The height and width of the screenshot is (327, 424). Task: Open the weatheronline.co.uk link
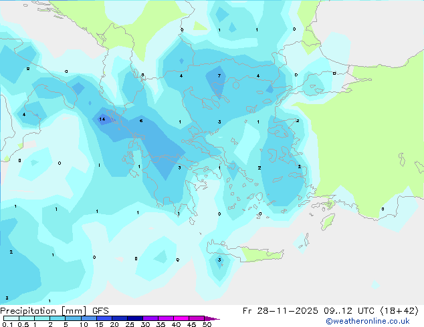click(x=368, y=321)
